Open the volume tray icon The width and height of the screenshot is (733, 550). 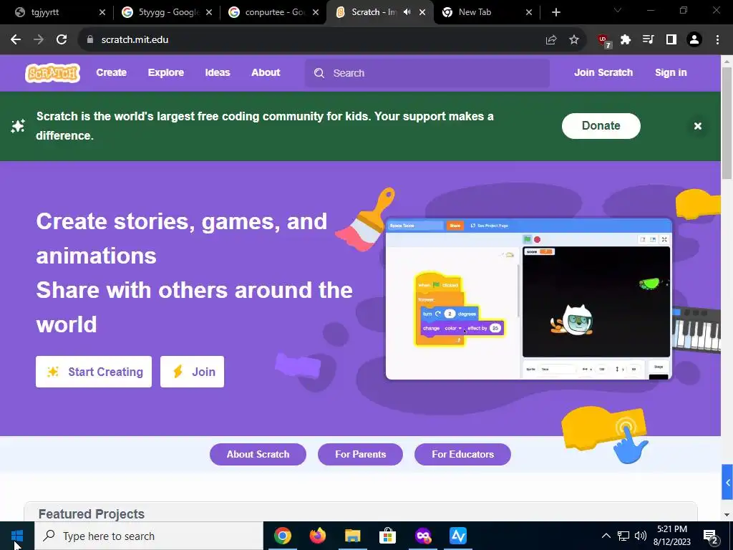point(641,536)
